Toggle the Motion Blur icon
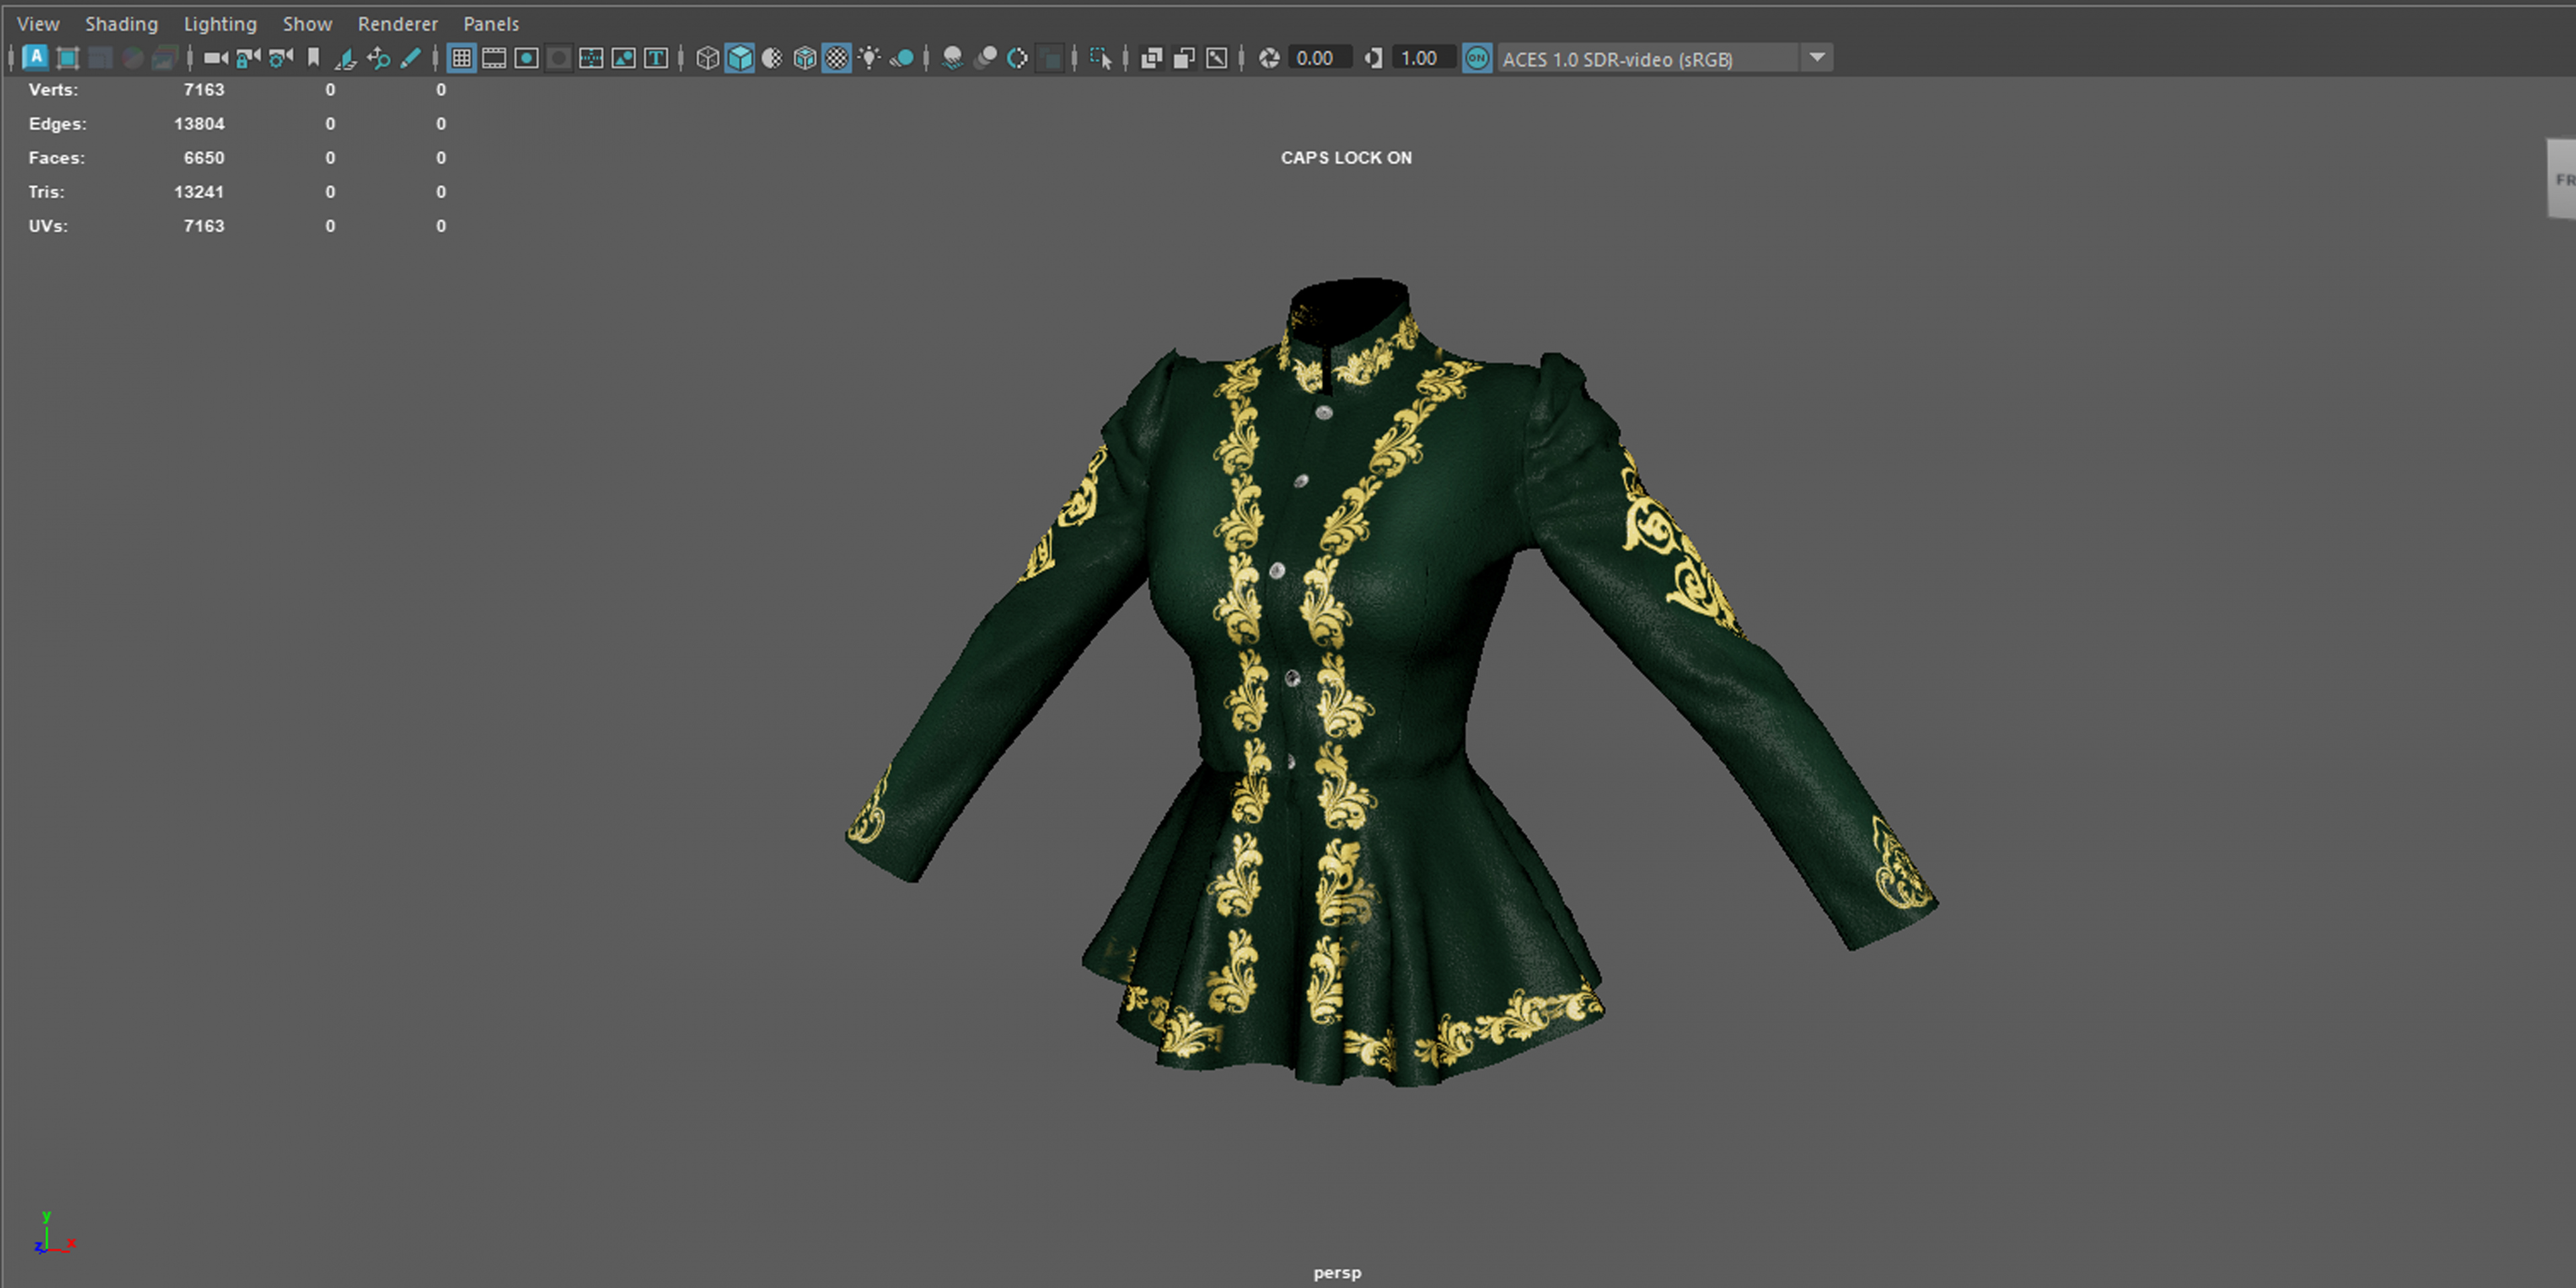The height and width of the screenshot is (1288, 2576). click(x=985, y=58)
